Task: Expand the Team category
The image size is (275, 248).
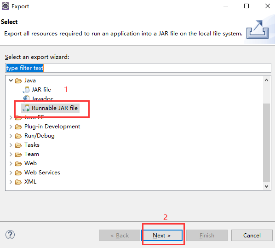Action: click(x=11, y=154)
